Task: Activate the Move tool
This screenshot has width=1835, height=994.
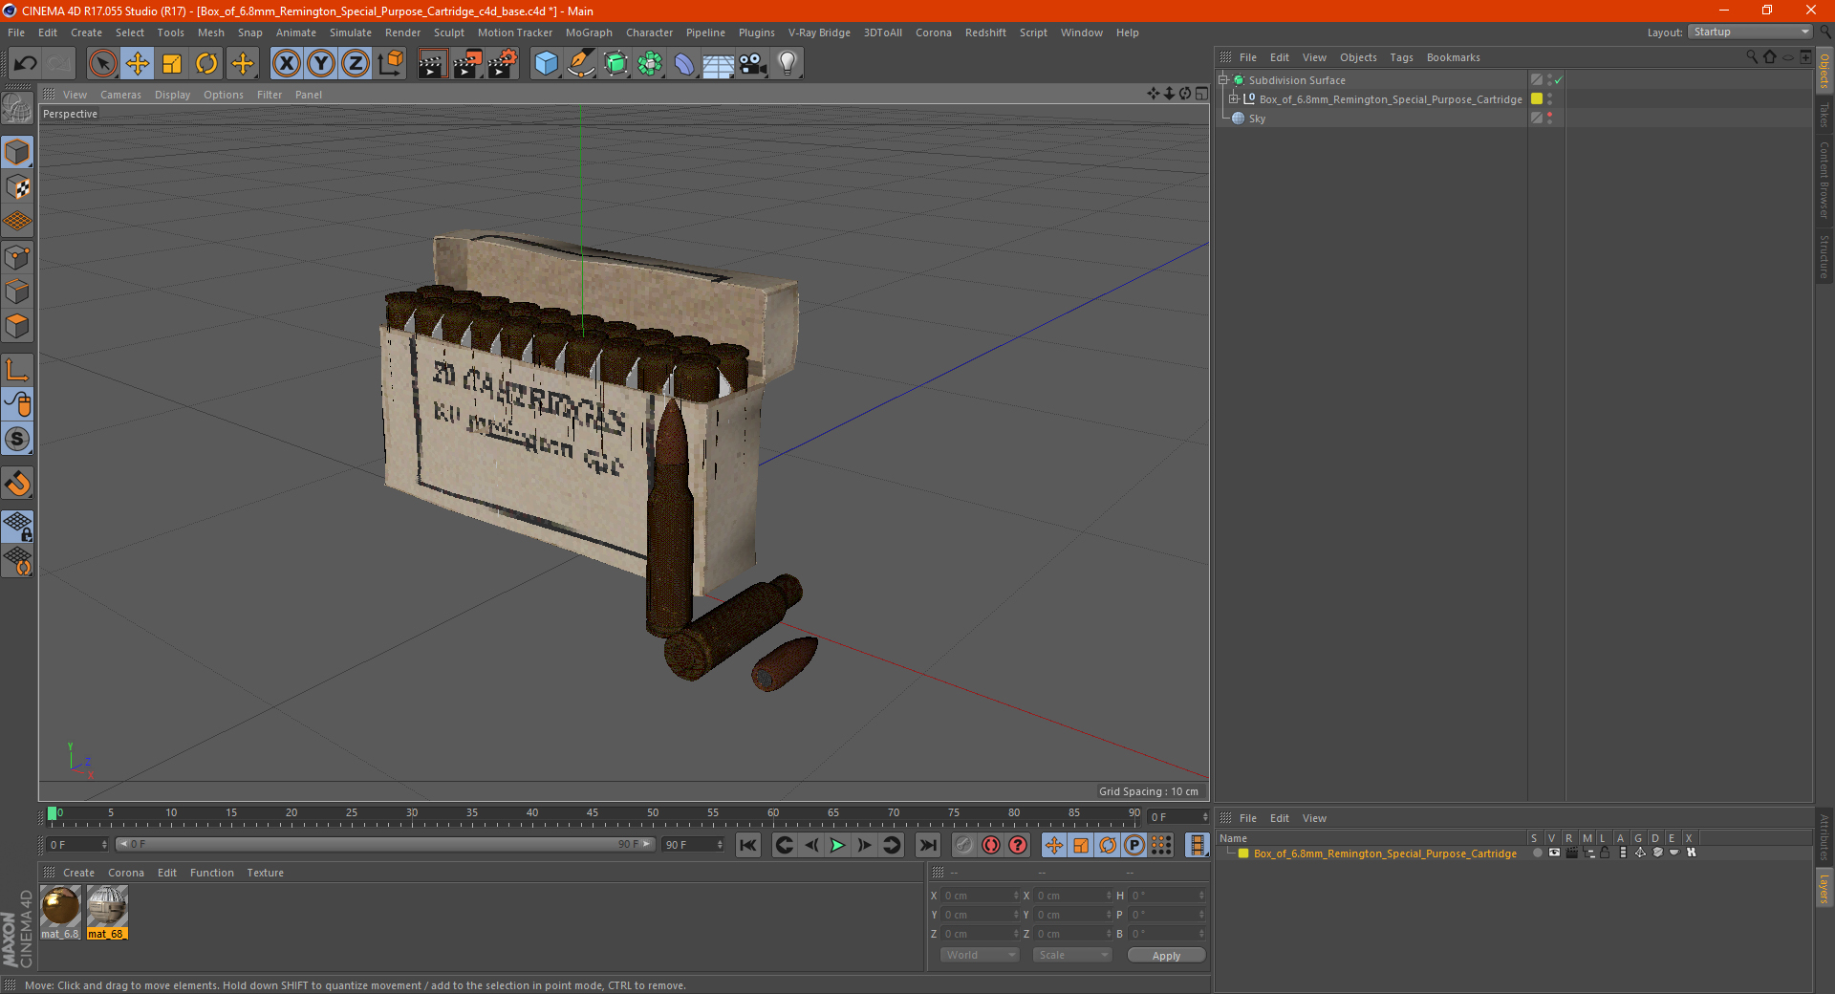Action: coord(138,64)
